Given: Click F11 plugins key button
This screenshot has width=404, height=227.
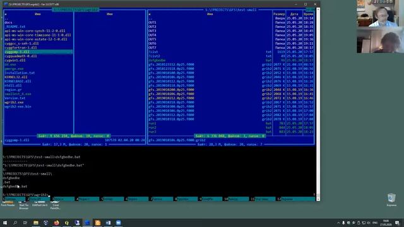Looking at the screenshot, I should pos(263,199).
